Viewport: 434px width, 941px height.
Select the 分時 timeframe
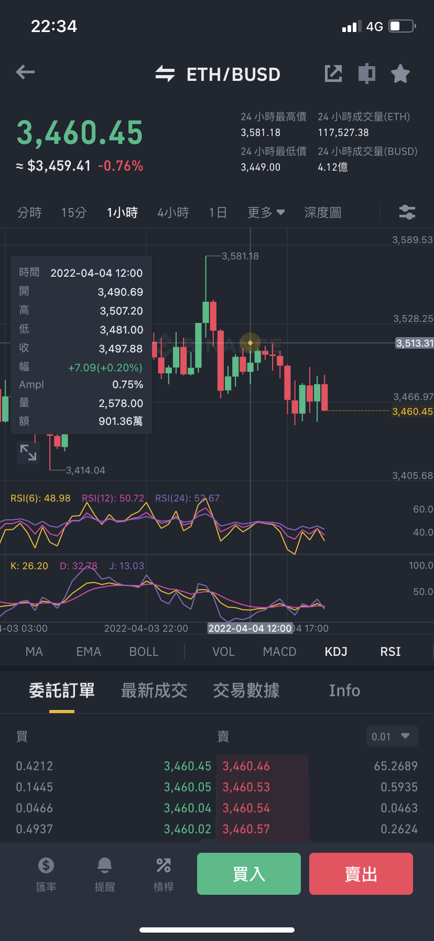click(29, 213)
